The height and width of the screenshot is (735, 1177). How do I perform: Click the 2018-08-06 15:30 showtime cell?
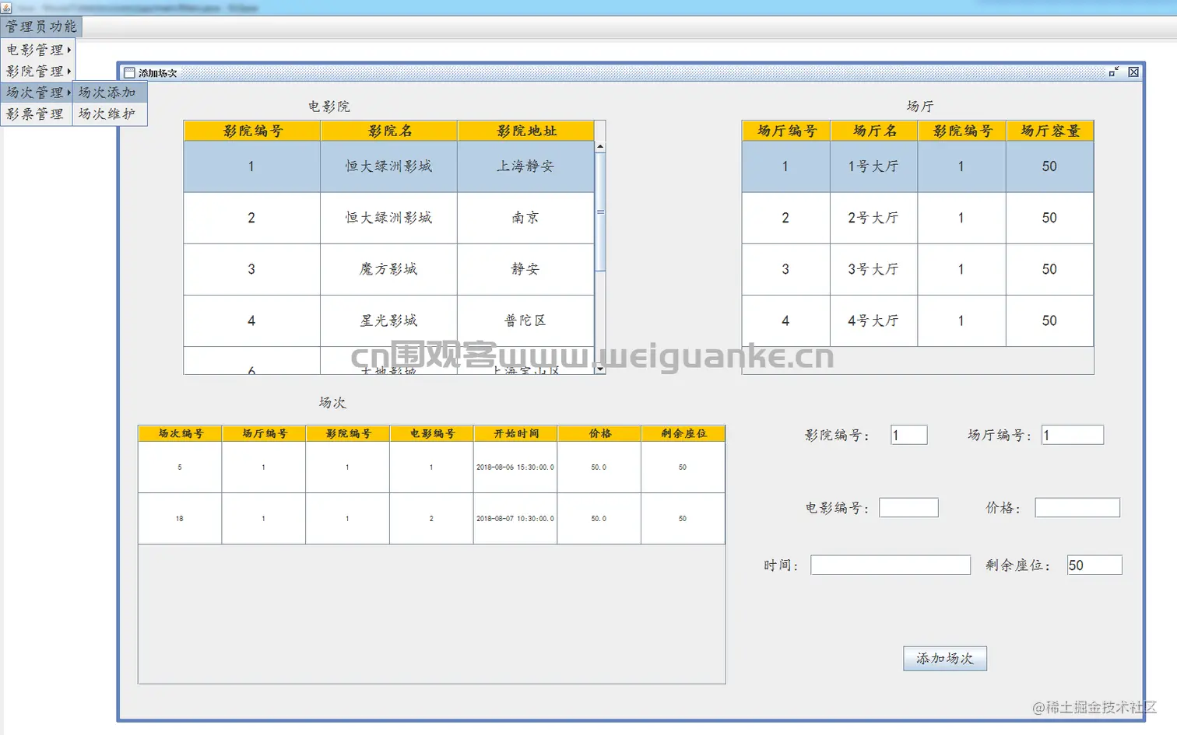515,467
